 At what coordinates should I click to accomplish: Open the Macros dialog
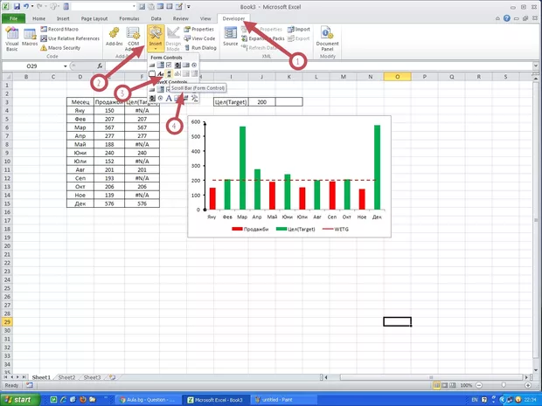click(30, 38)
